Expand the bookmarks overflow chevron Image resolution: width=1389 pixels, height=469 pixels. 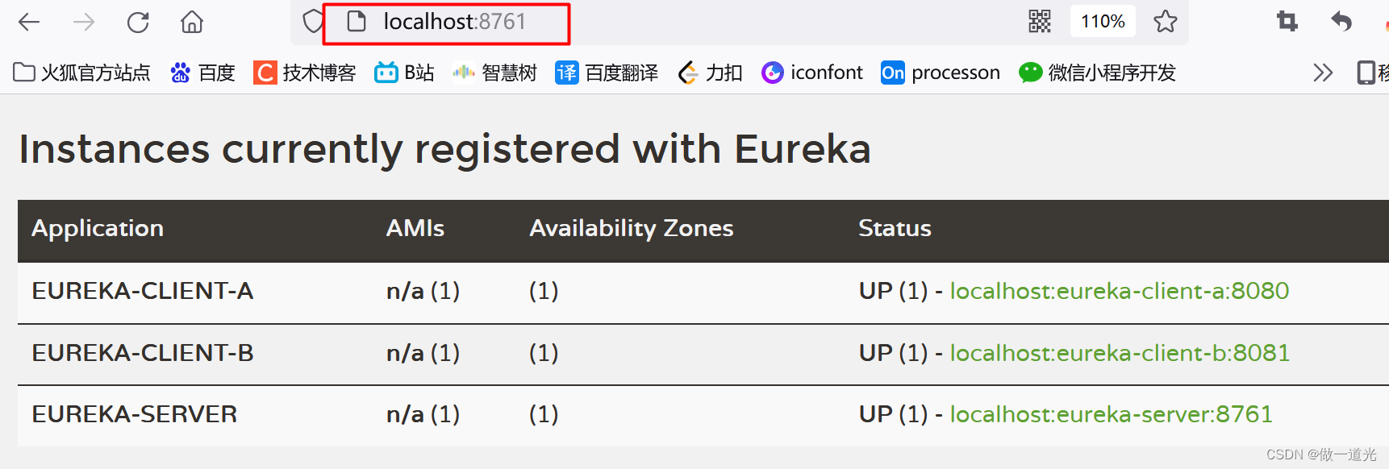[1323, 73]
